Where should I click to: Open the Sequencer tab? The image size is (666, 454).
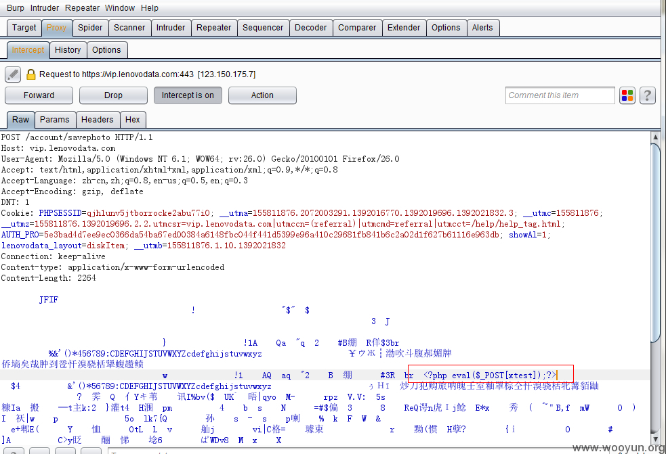263,28
